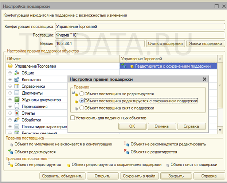
Task: Select the Справочники tree row
Action: pos(37,86)
